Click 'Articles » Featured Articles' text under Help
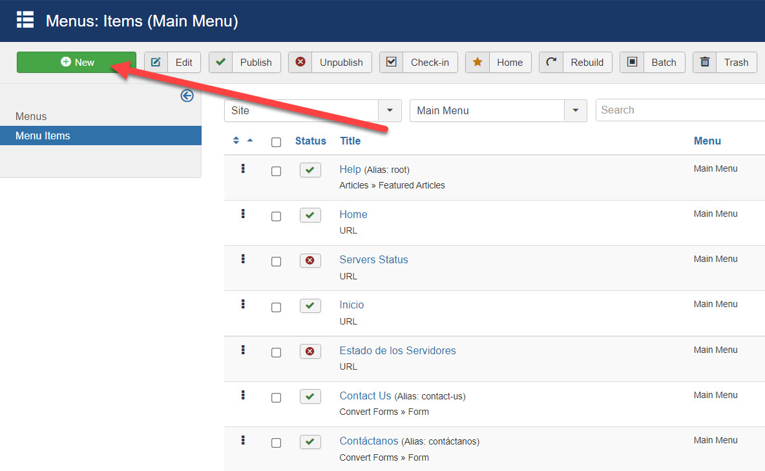This screenshot has width=765, height=471. (392, 185)
